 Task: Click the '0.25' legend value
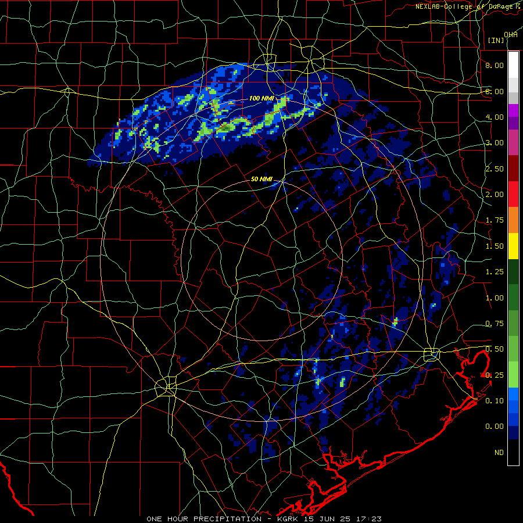[495, 375]
